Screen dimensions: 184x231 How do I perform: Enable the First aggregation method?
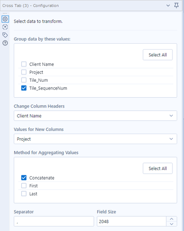(x=24, y=186)
